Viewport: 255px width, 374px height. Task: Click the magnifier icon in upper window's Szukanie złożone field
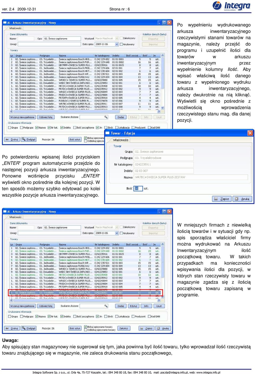pos(106,117)
